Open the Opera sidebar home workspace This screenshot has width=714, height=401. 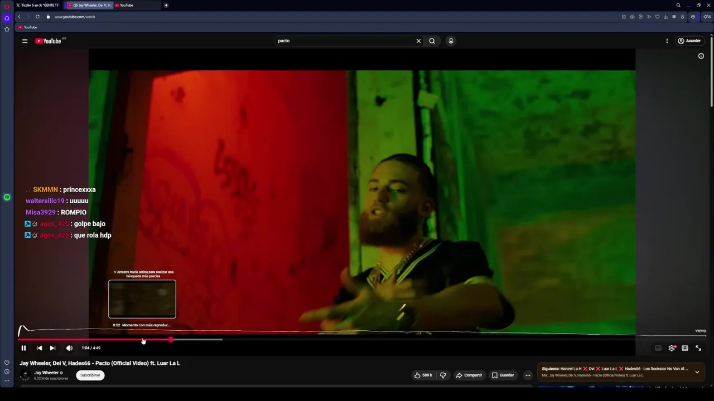click(x=7, y=18)
